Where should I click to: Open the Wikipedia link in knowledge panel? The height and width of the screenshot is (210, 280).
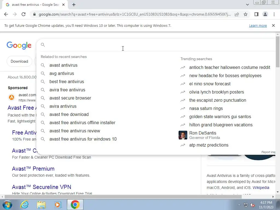(x=261, y=188)
